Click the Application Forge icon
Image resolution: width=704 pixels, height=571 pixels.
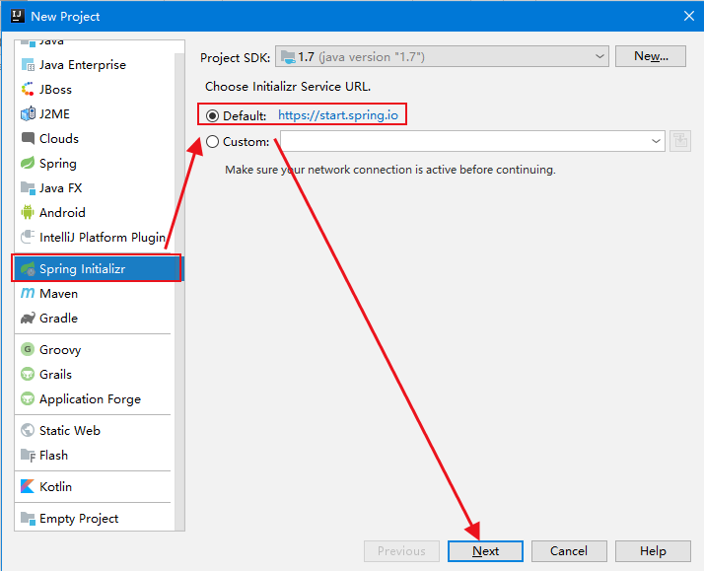tap(28, 398)
